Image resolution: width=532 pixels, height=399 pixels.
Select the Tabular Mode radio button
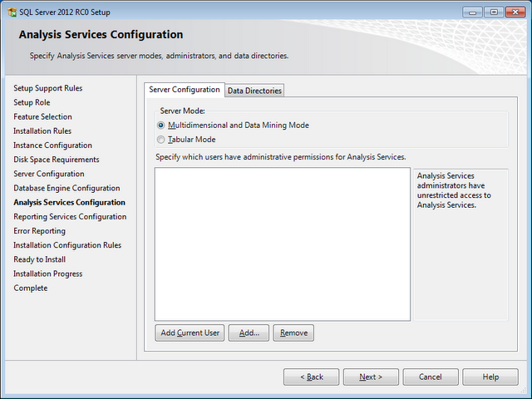point(160,140)
